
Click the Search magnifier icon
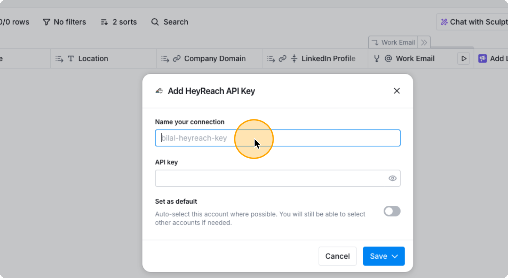click(155, 22)
